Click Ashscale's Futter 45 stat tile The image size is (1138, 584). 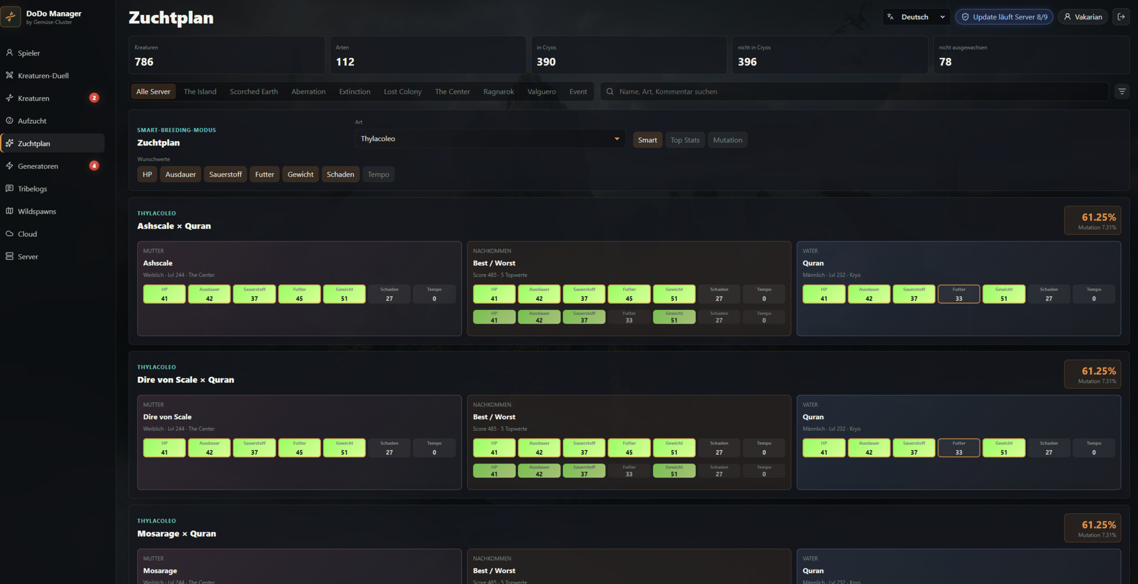pyautogui.click(x=300, y=294)
